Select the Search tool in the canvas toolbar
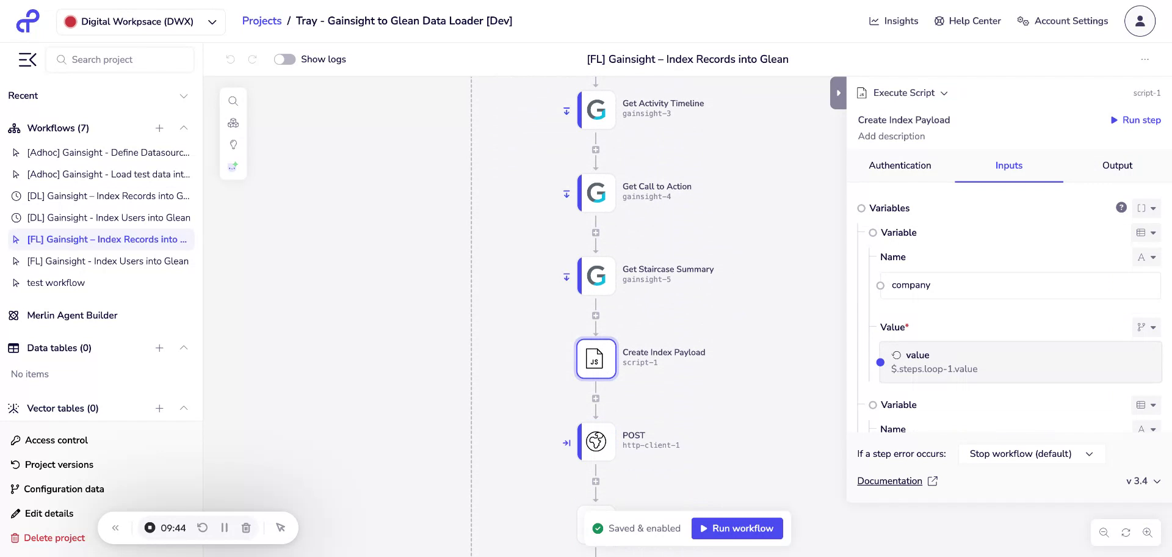1172x557 pixels. 233,101
